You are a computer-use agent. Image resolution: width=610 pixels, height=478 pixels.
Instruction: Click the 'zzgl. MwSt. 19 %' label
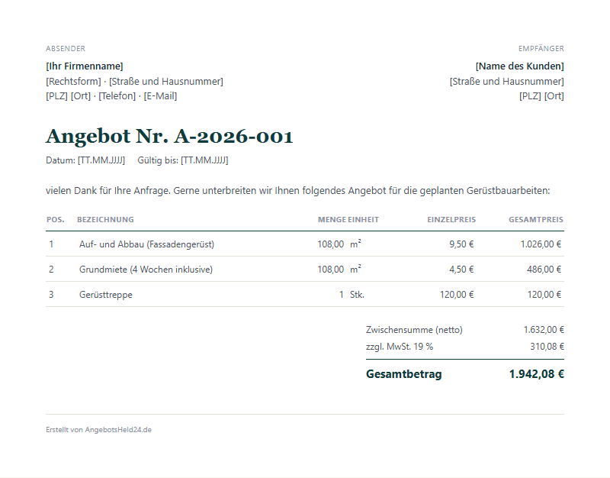[400, 347]
